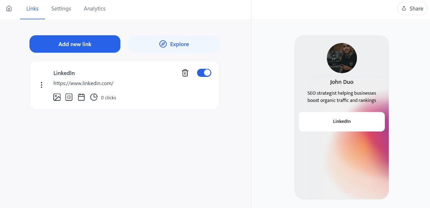
Task: Delete the LinkedIn link with trash icon
Action: pyautogui.click(x=185, y=73)
